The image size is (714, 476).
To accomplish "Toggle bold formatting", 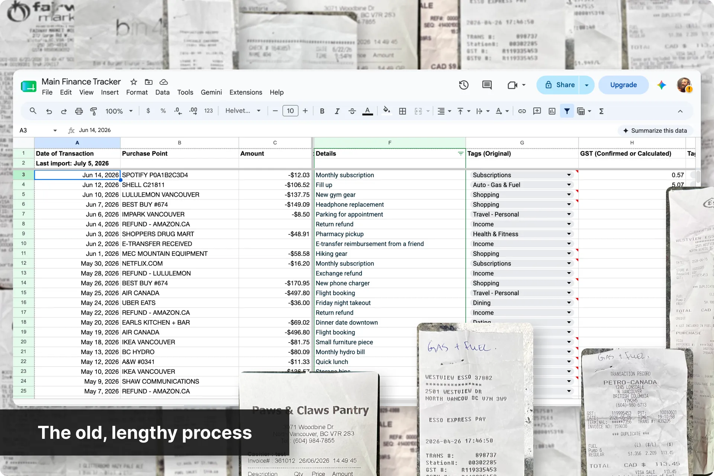I will pyautogui.click(x=322, y=111).
